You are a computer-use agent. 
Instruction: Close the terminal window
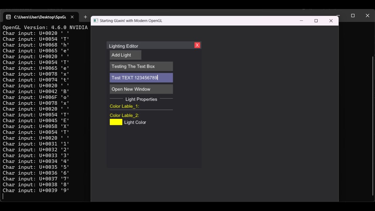(368, 16)
